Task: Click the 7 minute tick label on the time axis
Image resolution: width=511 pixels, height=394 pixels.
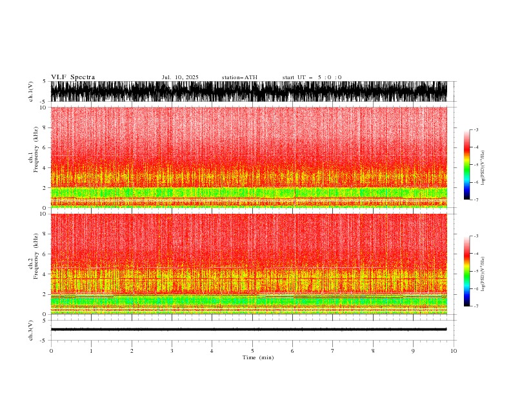Action: (332, 351)
